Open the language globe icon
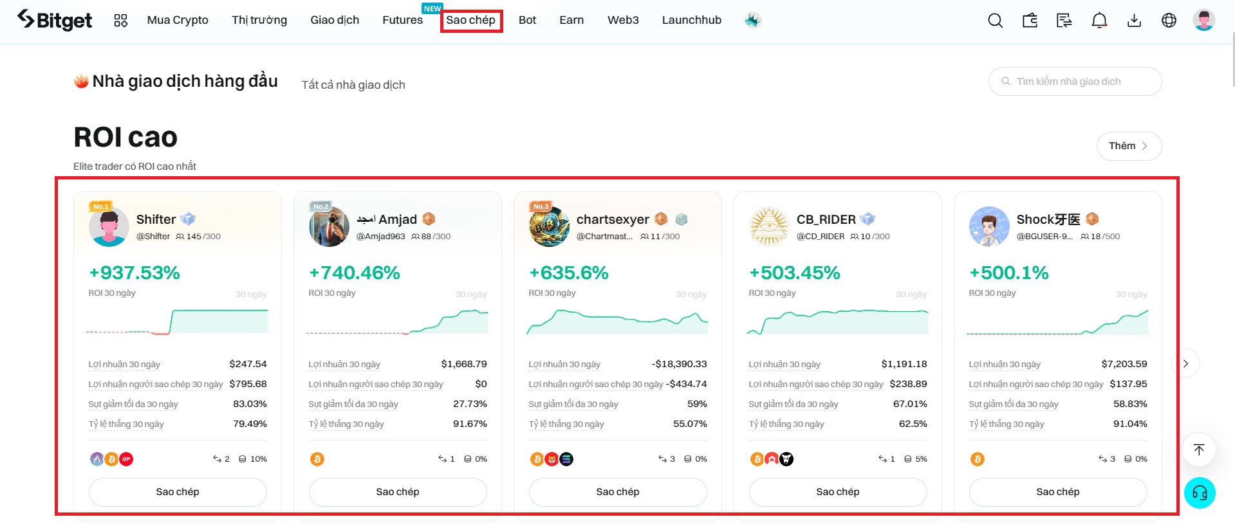The image size is (1235, 526). (1169, 21)
